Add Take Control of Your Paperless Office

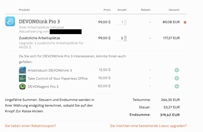[177, 78]
